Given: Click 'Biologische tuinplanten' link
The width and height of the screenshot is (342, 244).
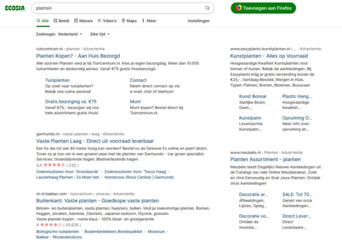Looking at the screenshot, I should [x=58, y=232].
